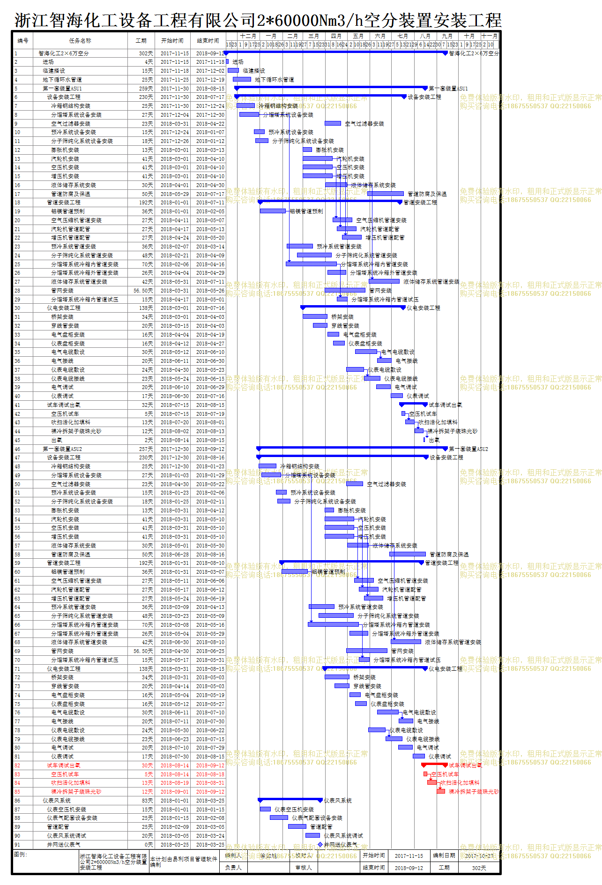This screenshot has width=602, height=885.
Task: Click the chart title 浙江智海化工设备工程有限公司
Action: [136, 20]
